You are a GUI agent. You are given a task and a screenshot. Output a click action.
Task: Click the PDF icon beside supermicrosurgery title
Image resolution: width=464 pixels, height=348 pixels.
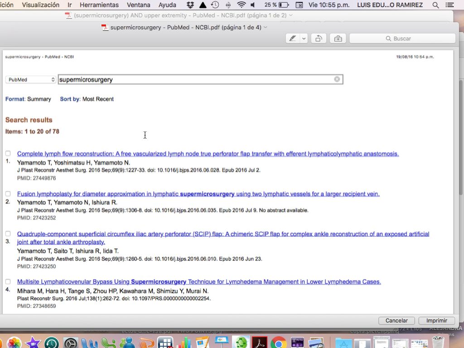tap(105, 28)
